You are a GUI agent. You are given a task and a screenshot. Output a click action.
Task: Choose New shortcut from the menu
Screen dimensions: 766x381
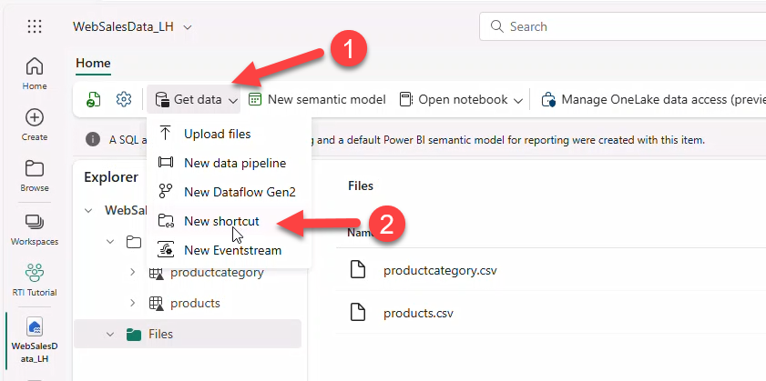(221, 221)
